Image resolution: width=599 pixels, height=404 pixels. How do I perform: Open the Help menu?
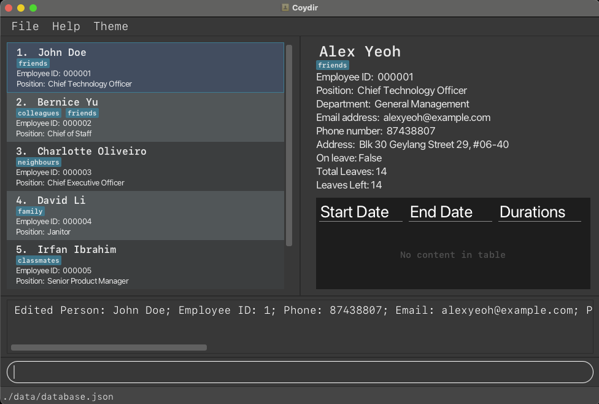click(66, 26)
